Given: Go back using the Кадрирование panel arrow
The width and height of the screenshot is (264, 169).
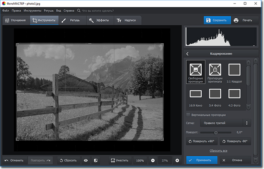Looking at the screenshot, I should click(188, 54).
